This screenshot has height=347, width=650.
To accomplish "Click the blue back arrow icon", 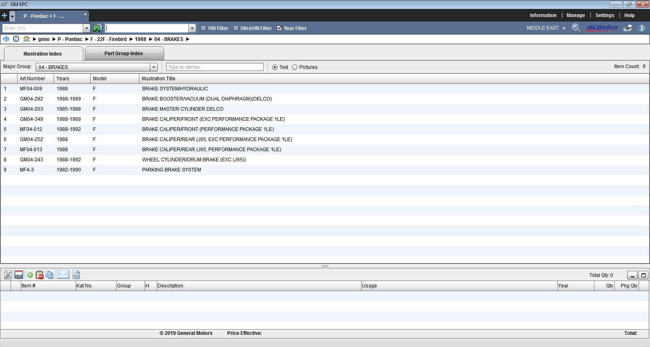I will pos(6,39).
